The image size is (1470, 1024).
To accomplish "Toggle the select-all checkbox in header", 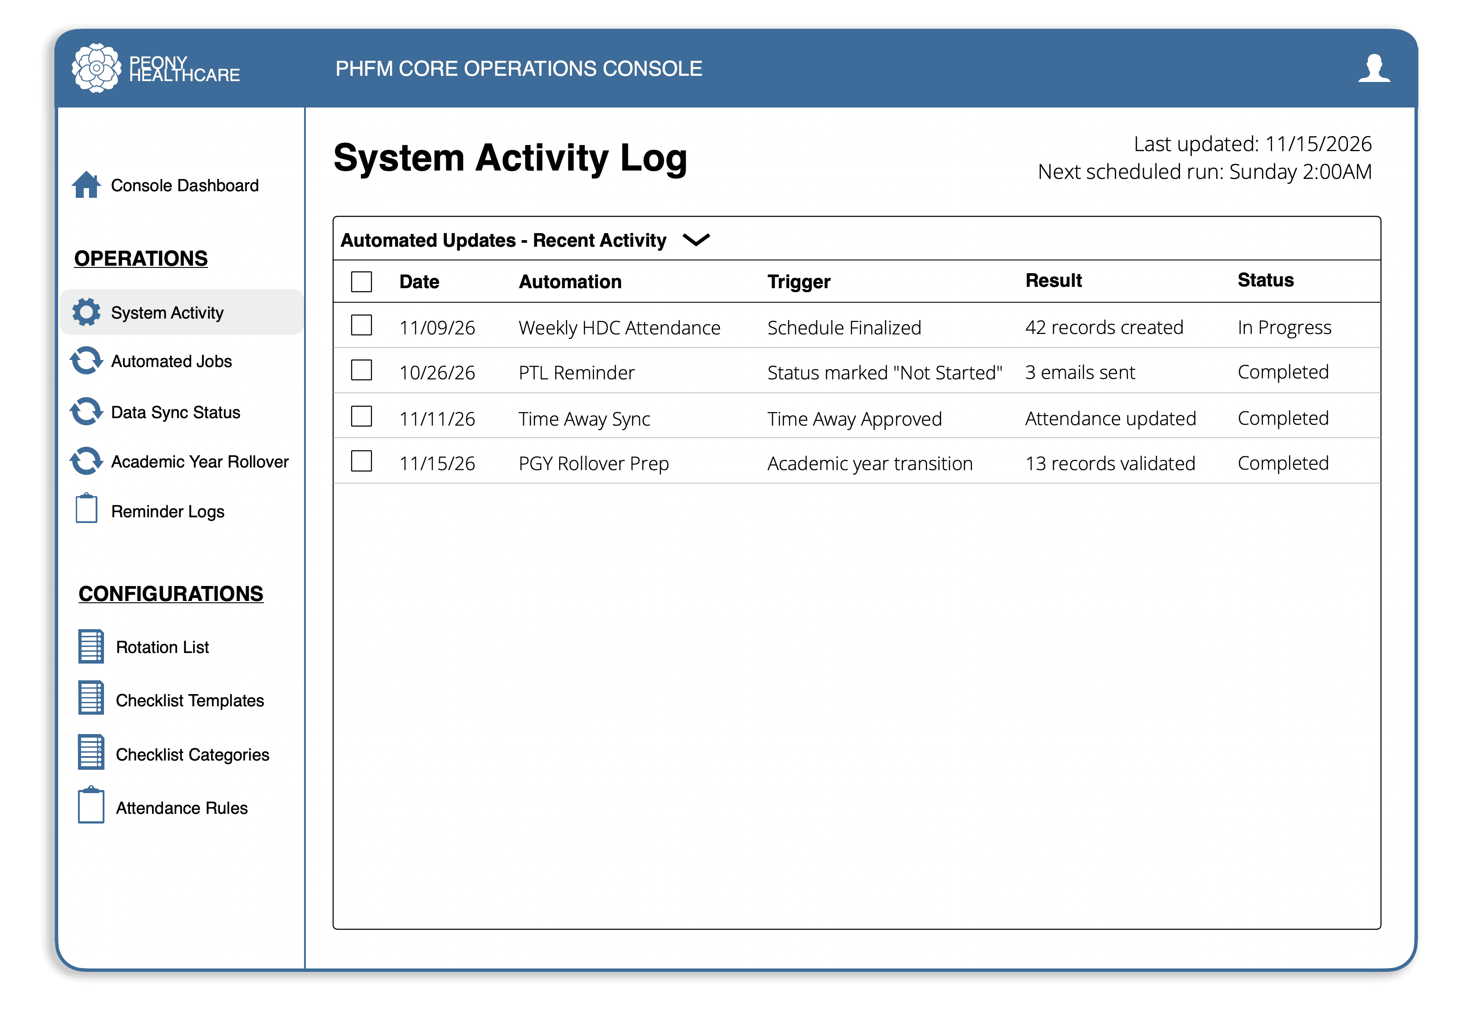I will [362, 282].
